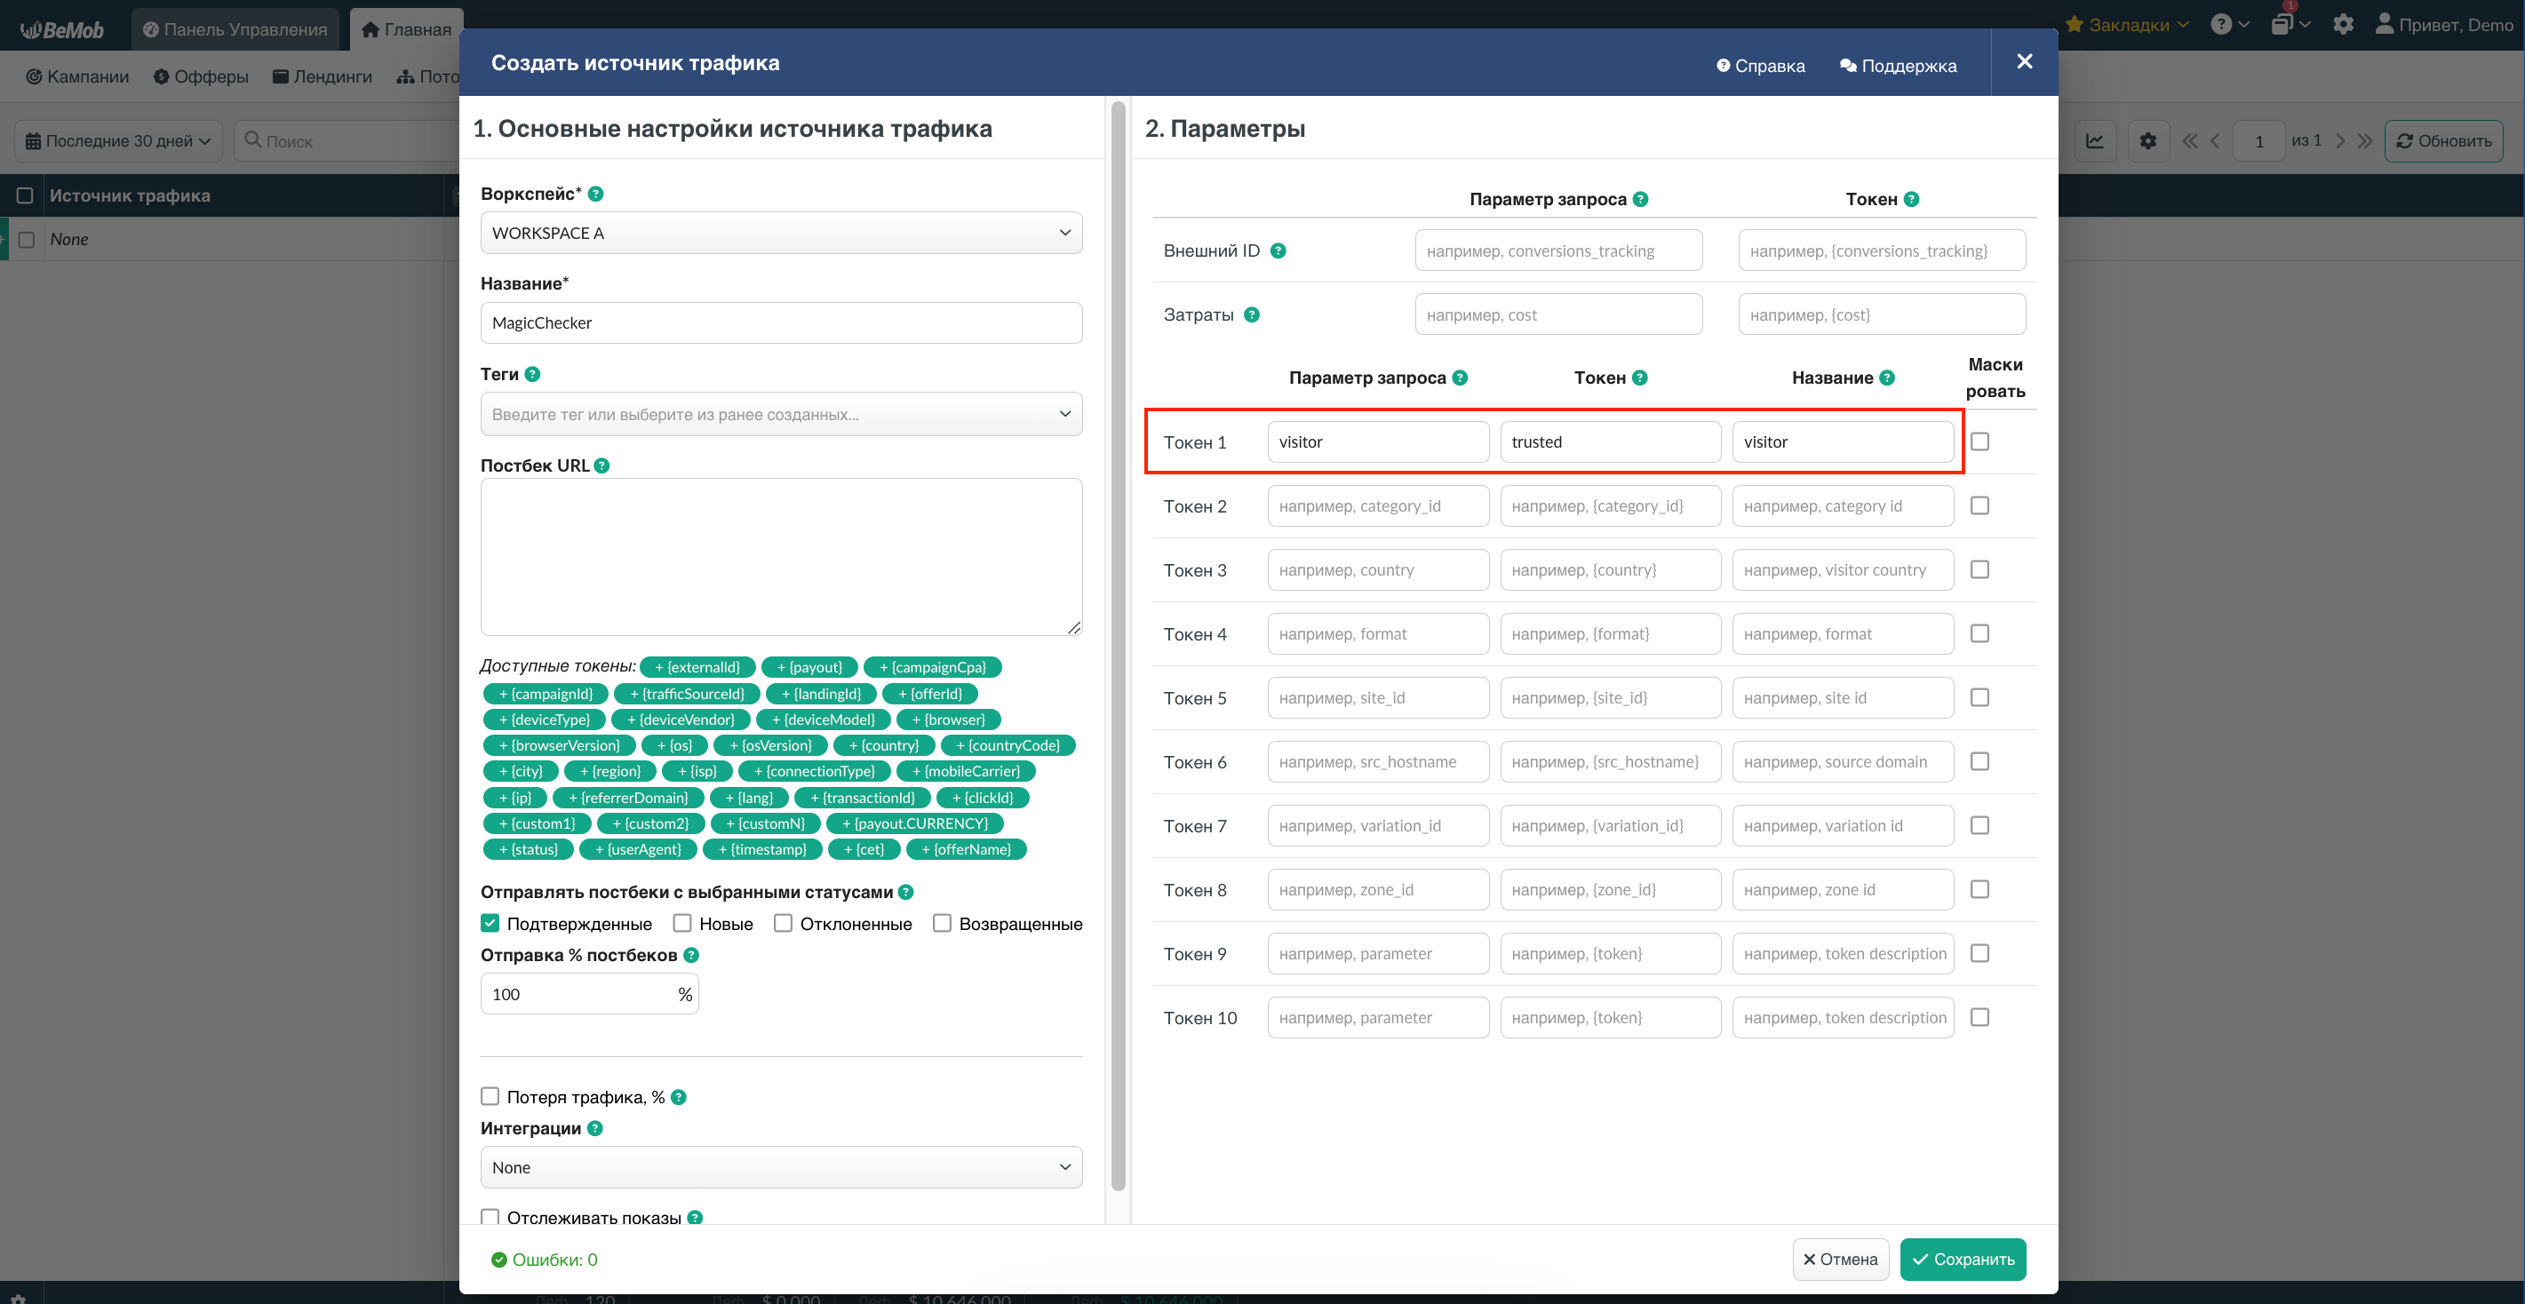The height and width of the screenshot is (1304, 2525).
Task: Open the Интеграции None dropdown
Action: (x=781, y=1168)
